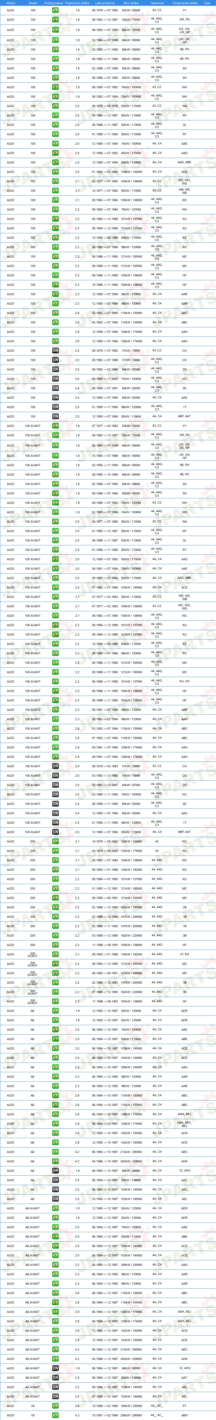Click engine capacity '3.6' in V8 PT row
Image resolution: width=216 pixels, height=1420 pixels.
[x=77, y=1406]
